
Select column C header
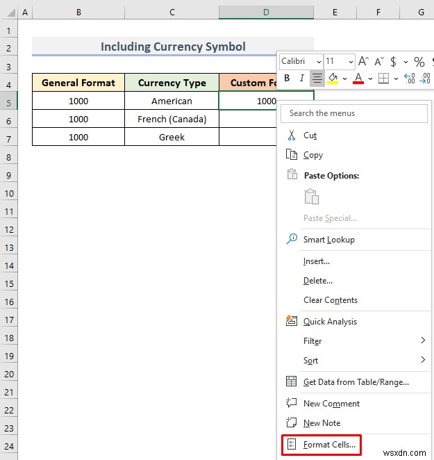[172, 13]
